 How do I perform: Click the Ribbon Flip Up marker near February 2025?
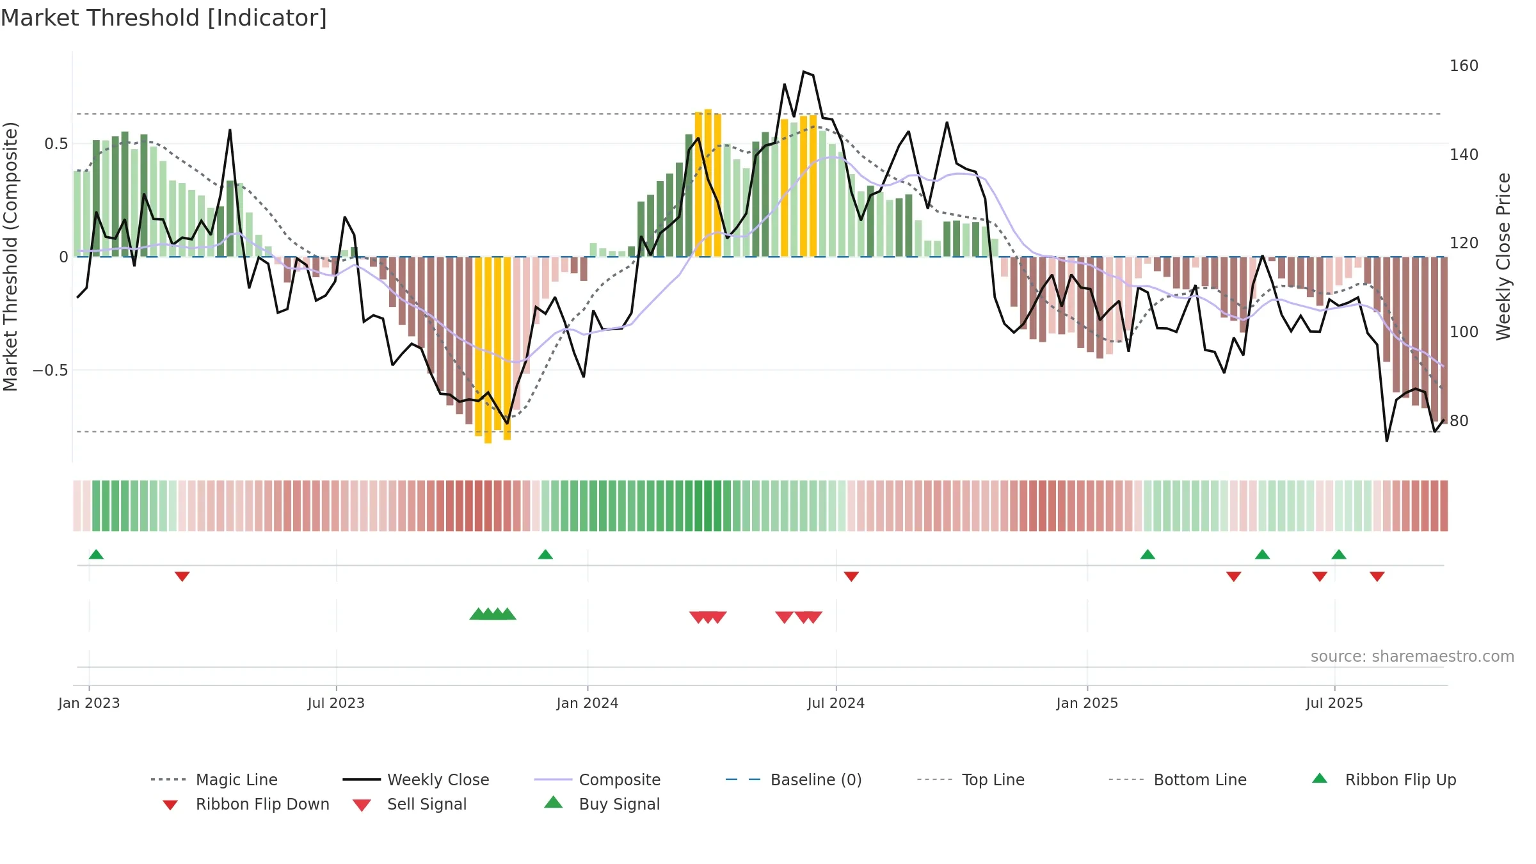coord(1148,554)
